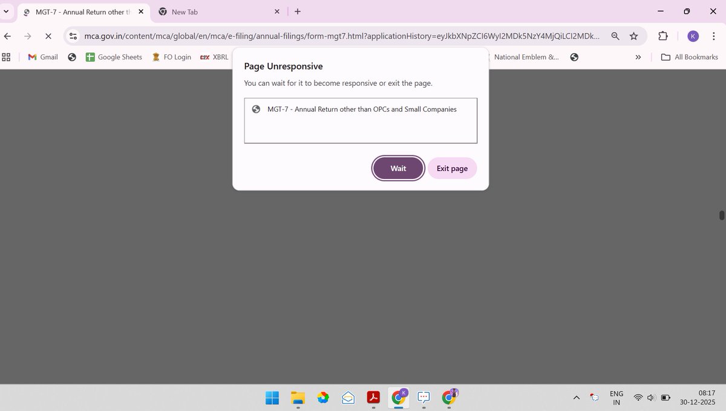Screen dimensions: 726x411
Task: Show hidden system tray icons chevron
Action: (x=577, y=397)
